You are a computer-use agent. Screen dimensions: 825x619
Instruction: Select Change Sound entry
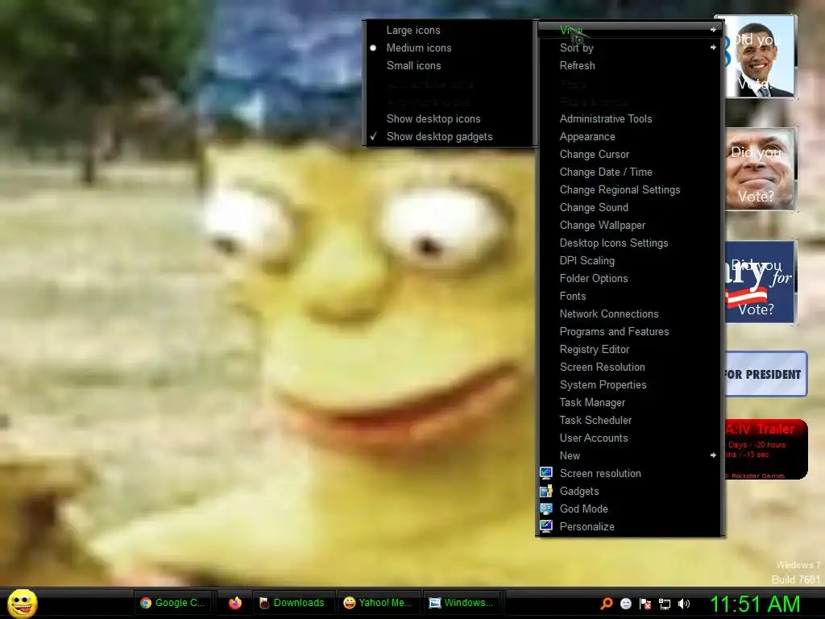[x=629, y=207]
